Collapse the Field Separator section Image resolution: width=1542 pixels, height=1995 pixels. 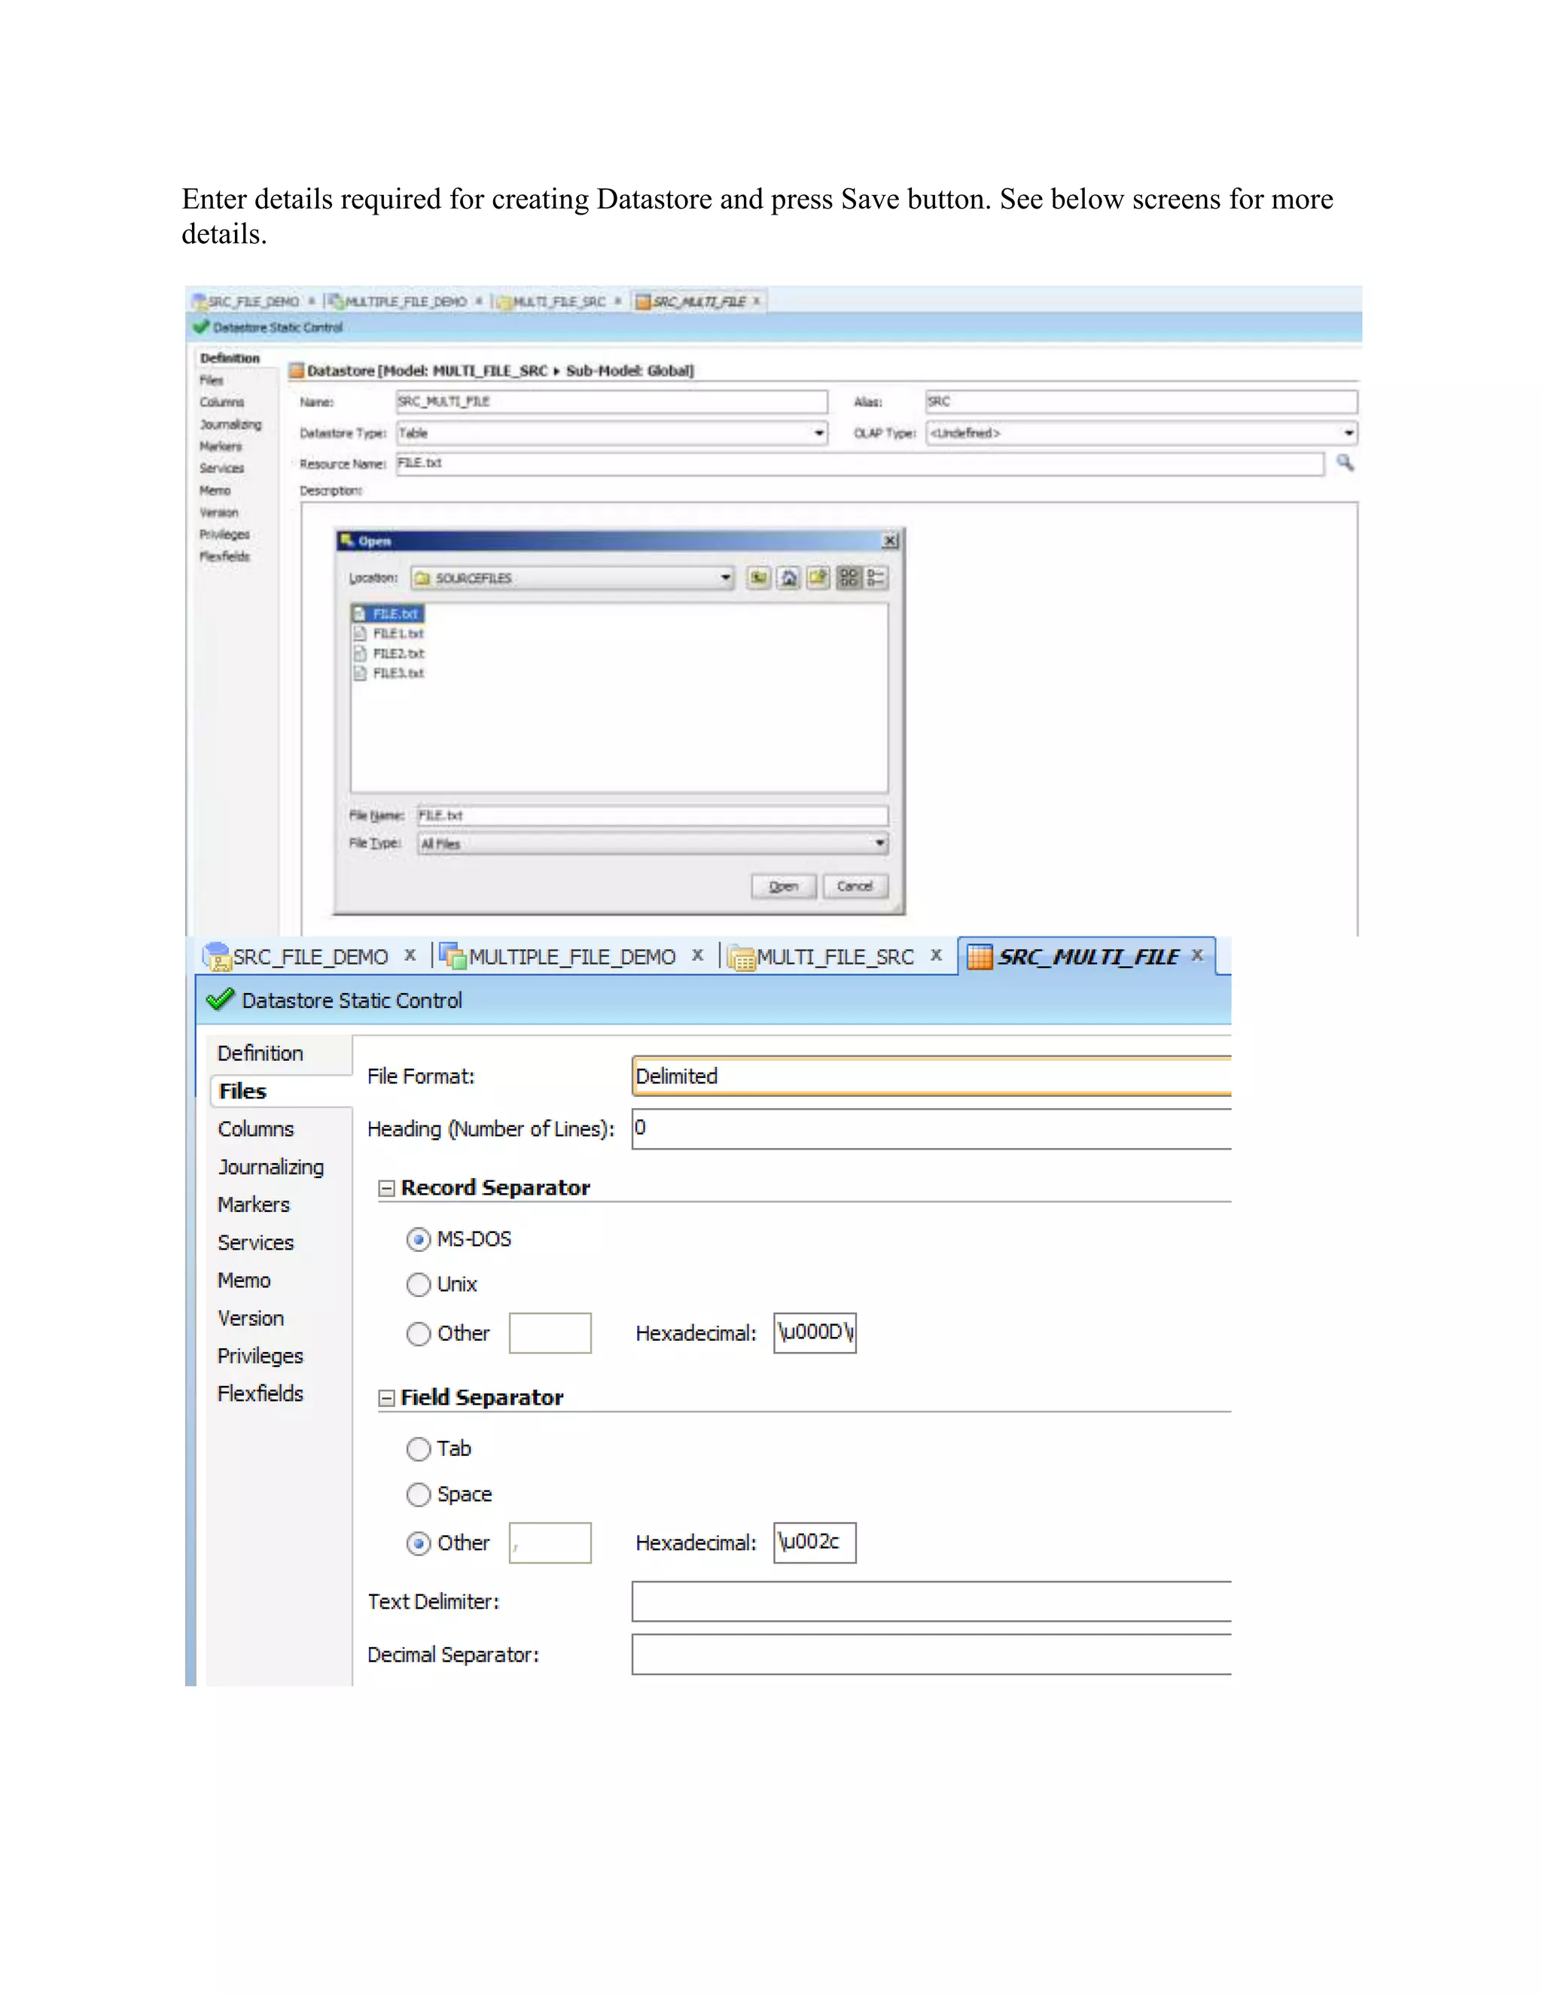click(x=386, y=1399)
